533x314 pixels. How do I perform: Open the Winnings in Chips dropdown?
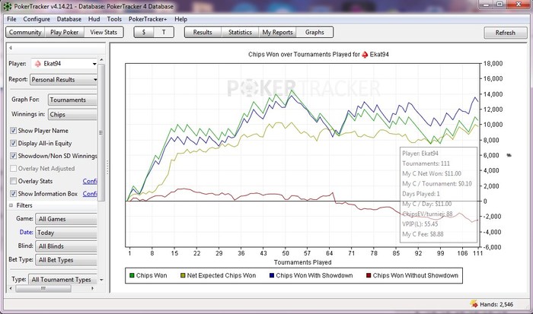[x=72, y=114]
